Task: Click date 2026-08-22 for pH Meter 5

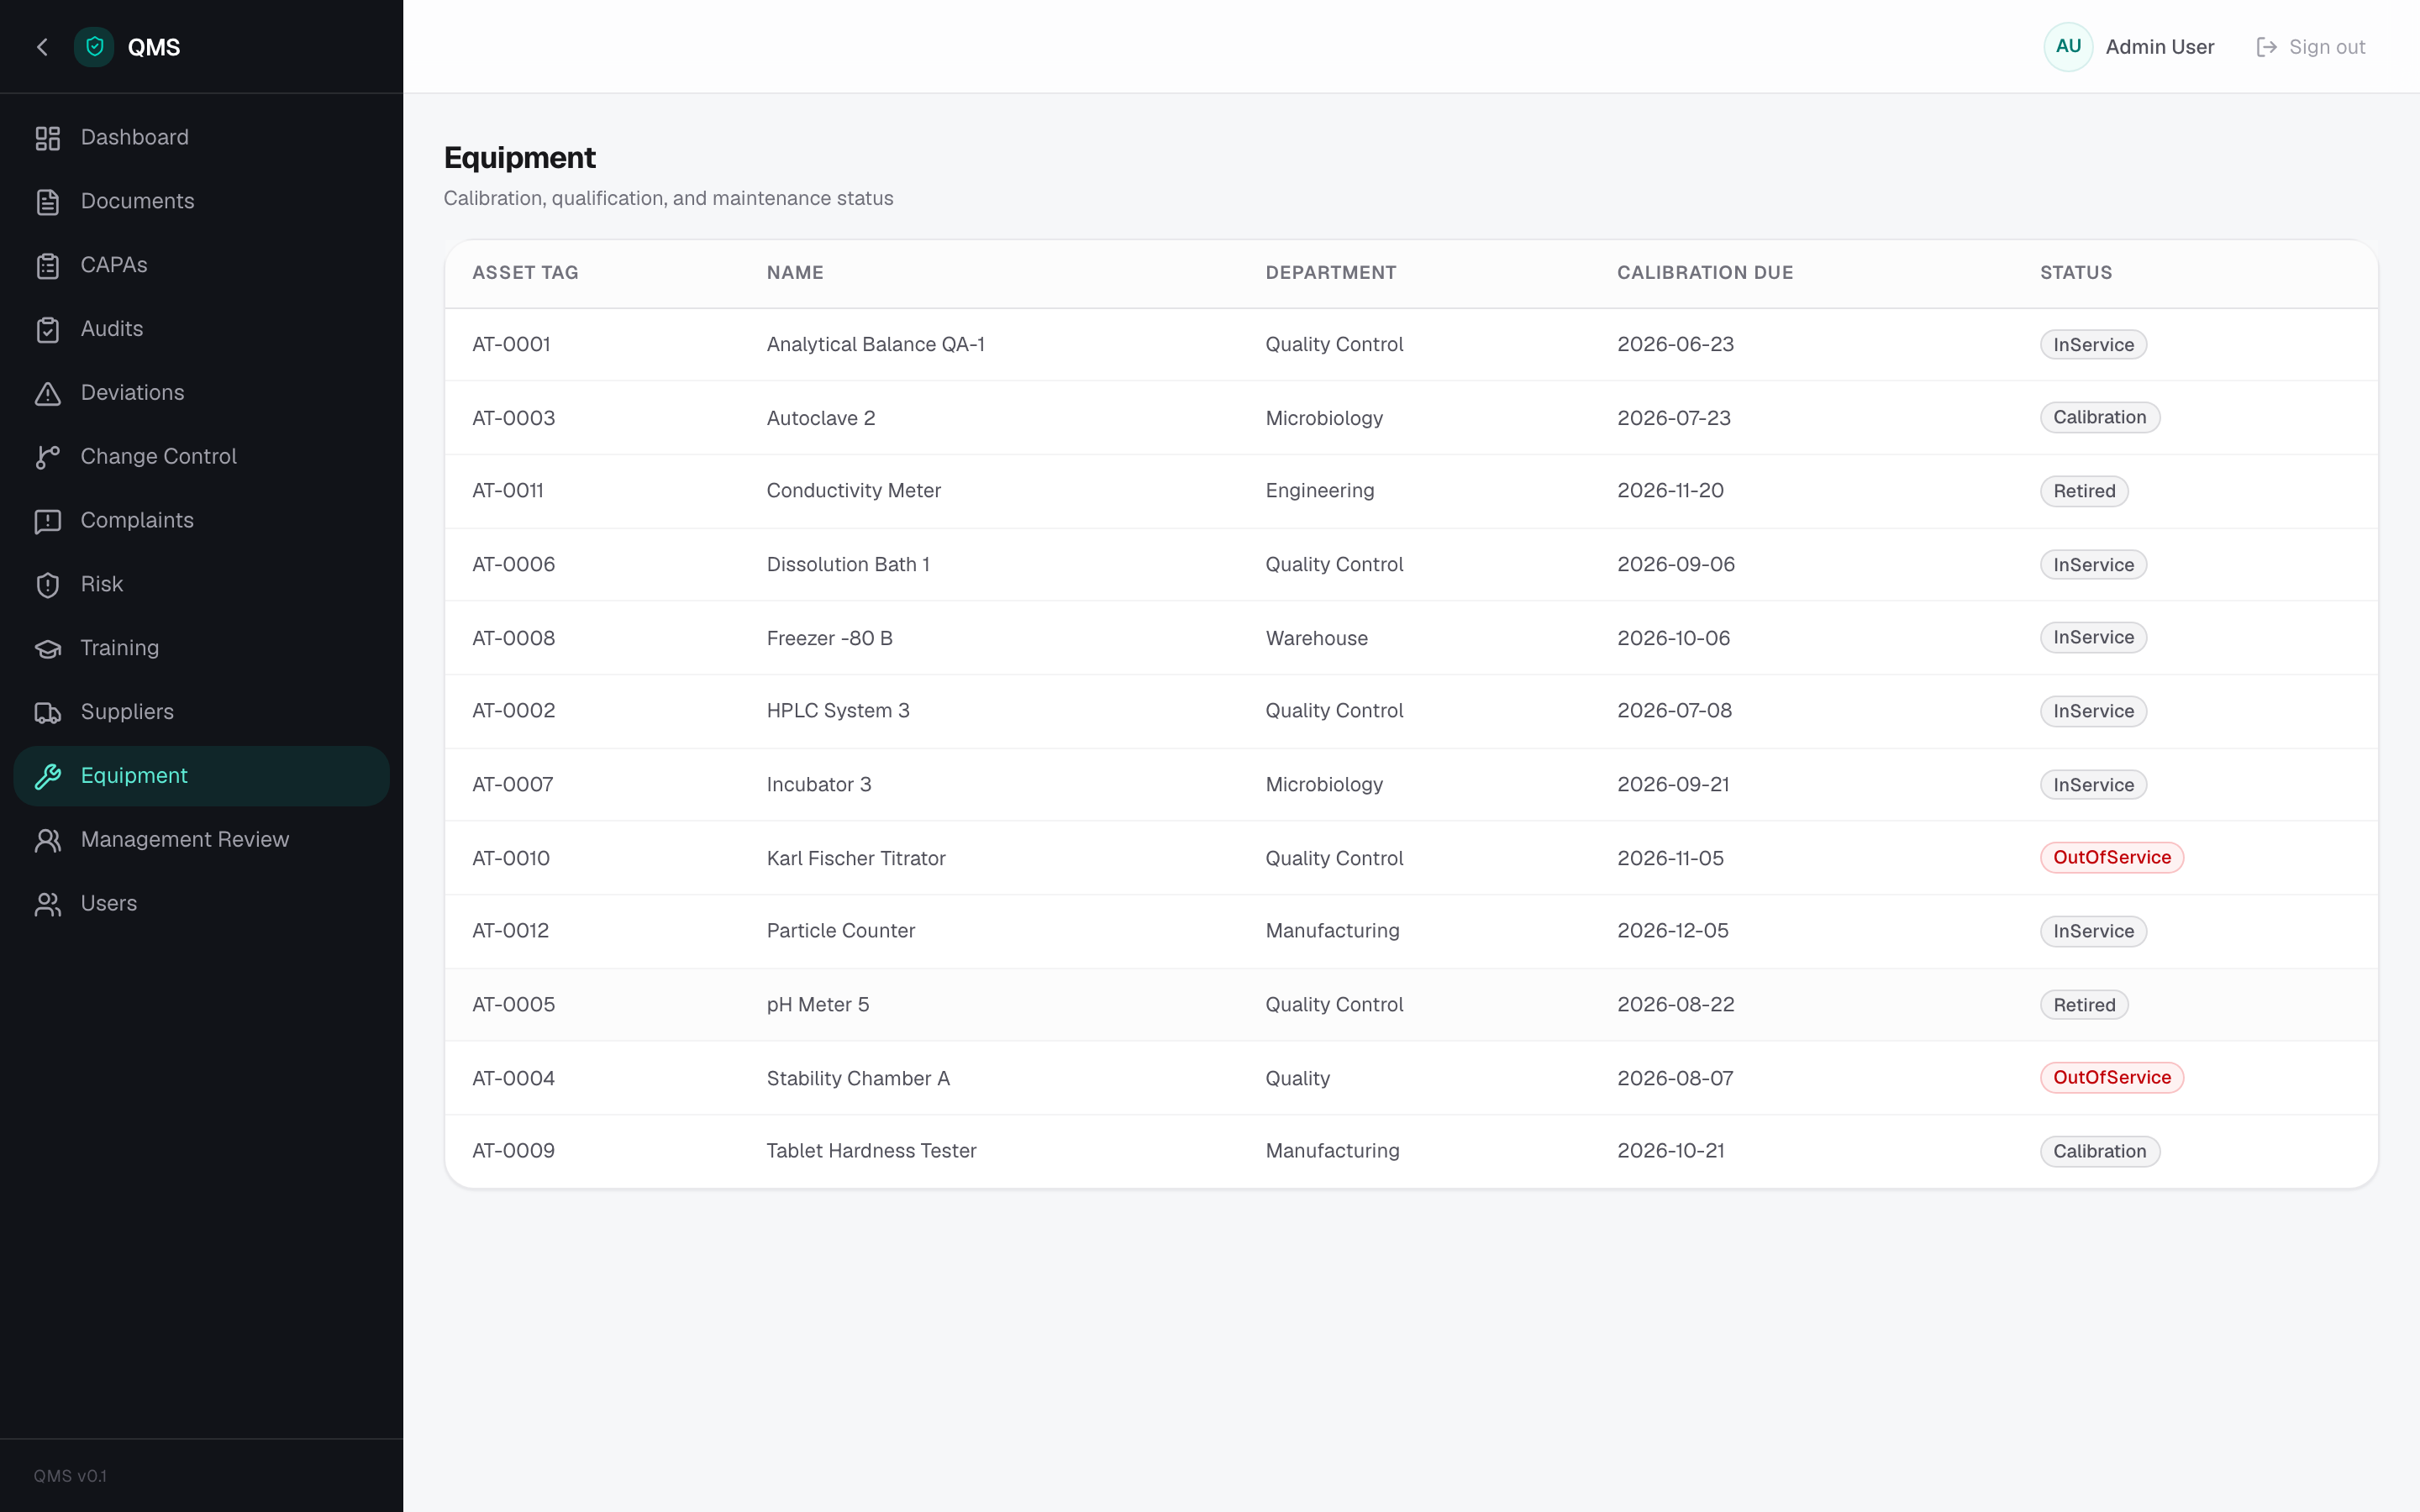Action: pos(1675,1004)
